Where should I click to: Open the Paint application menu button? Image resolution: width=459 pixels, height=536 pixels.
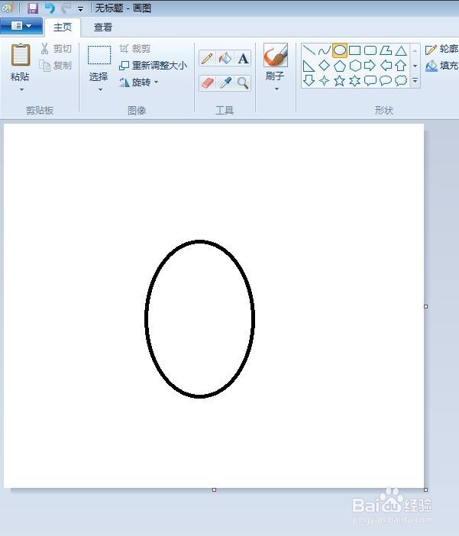pyautogui.click(x=21, y=26)
